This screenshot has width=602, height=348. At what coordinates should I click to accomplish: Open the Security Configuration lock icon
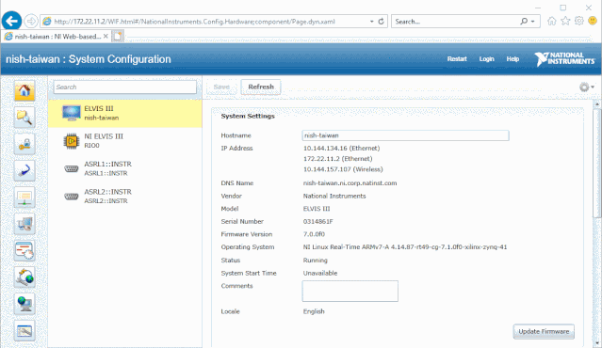coord(24,144)
